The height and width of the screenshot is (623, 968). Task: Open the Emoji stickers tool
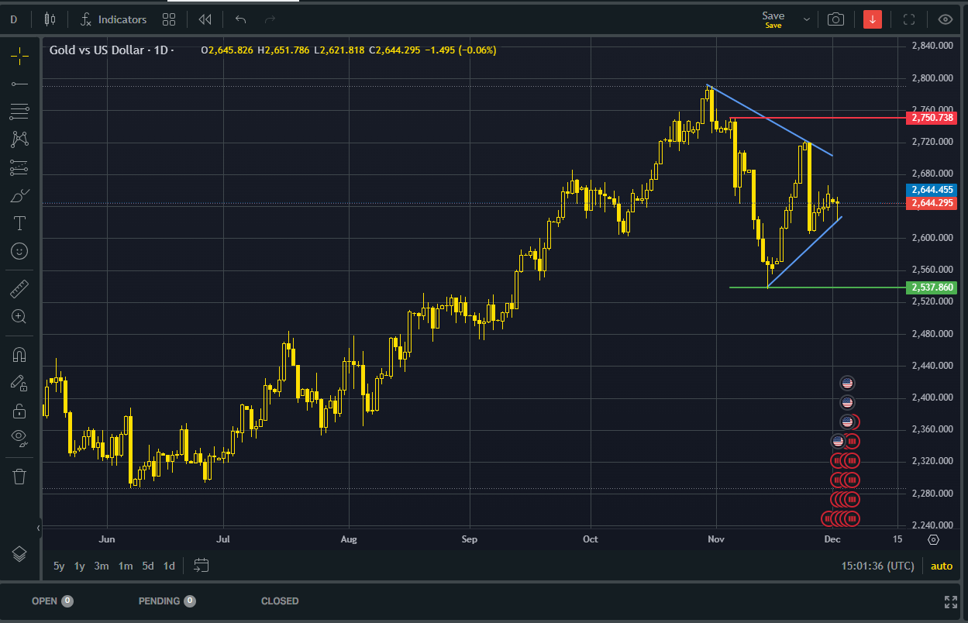coord(19,251)
